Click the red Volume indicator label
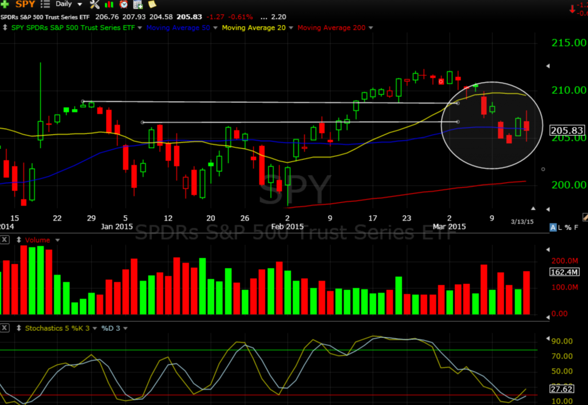588x405 pixels. [37, 240]
